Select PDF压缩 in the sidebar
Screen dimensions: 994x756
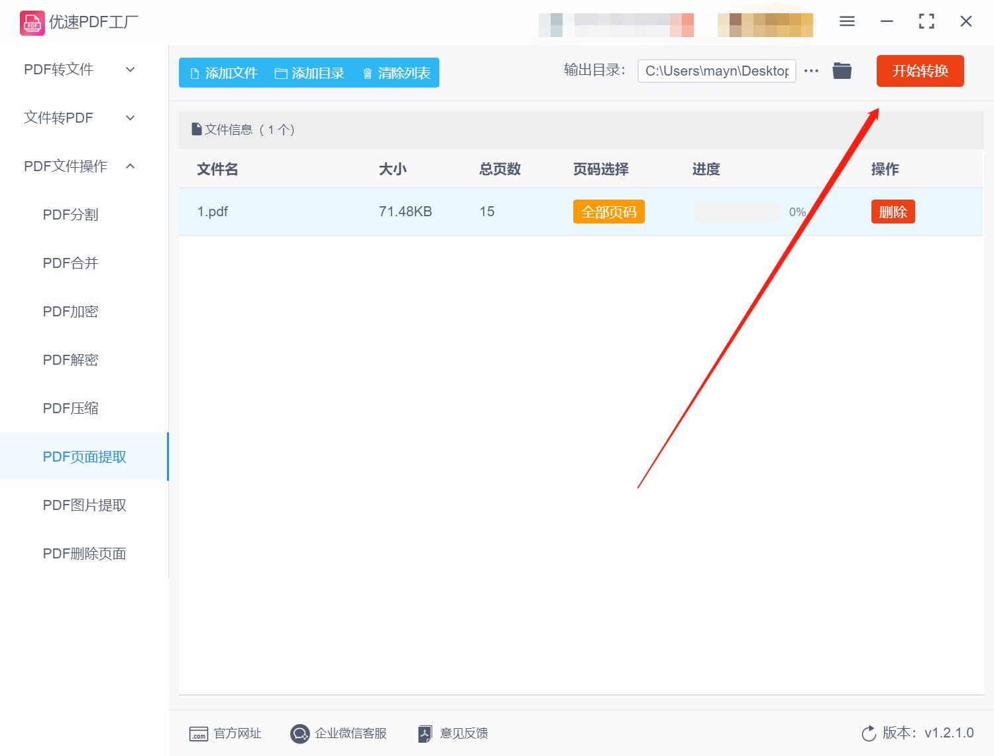point(70,408)
